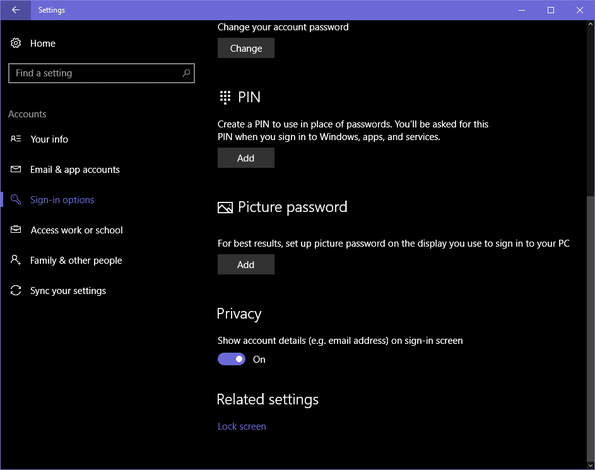Click the PIN keypad icon
The height and width of the screenshot is (470, 595).
click(x=225, y=97)
